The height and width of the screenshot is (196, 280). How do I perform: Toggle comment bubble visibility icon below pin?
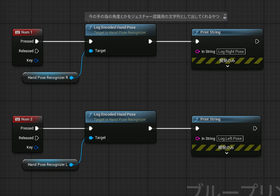(x=225, y=18)
